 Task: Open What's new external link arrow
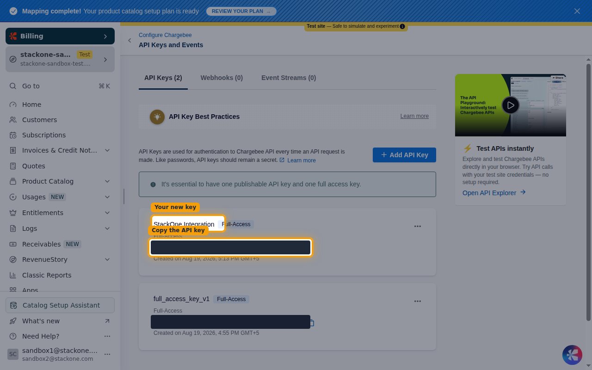107,321
